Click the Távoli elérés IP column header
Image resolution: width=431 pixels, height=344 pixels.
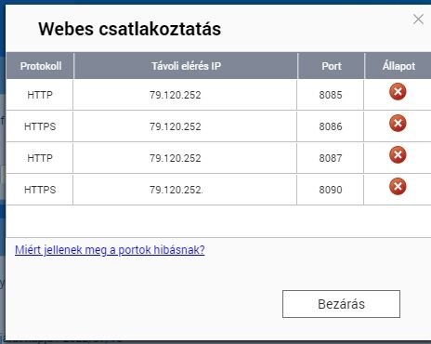186,66
